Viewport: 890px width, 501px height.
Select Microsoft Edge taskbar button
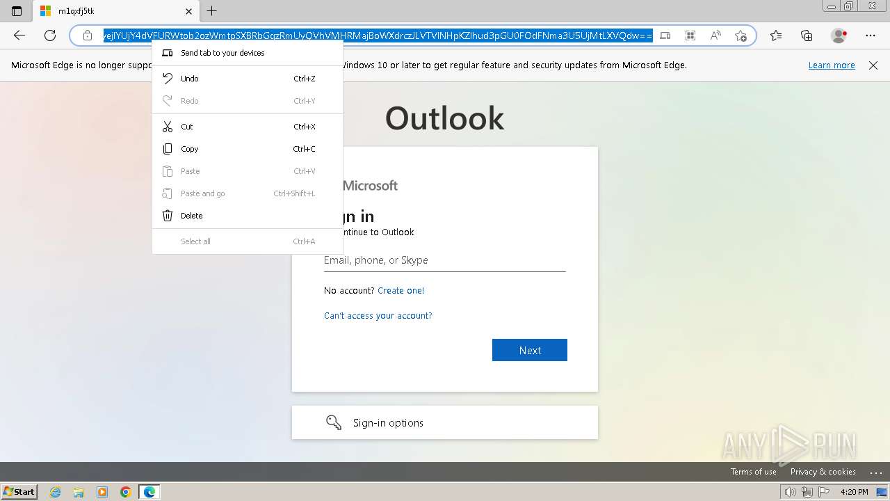pyautogui.click(x=149, y=492)
